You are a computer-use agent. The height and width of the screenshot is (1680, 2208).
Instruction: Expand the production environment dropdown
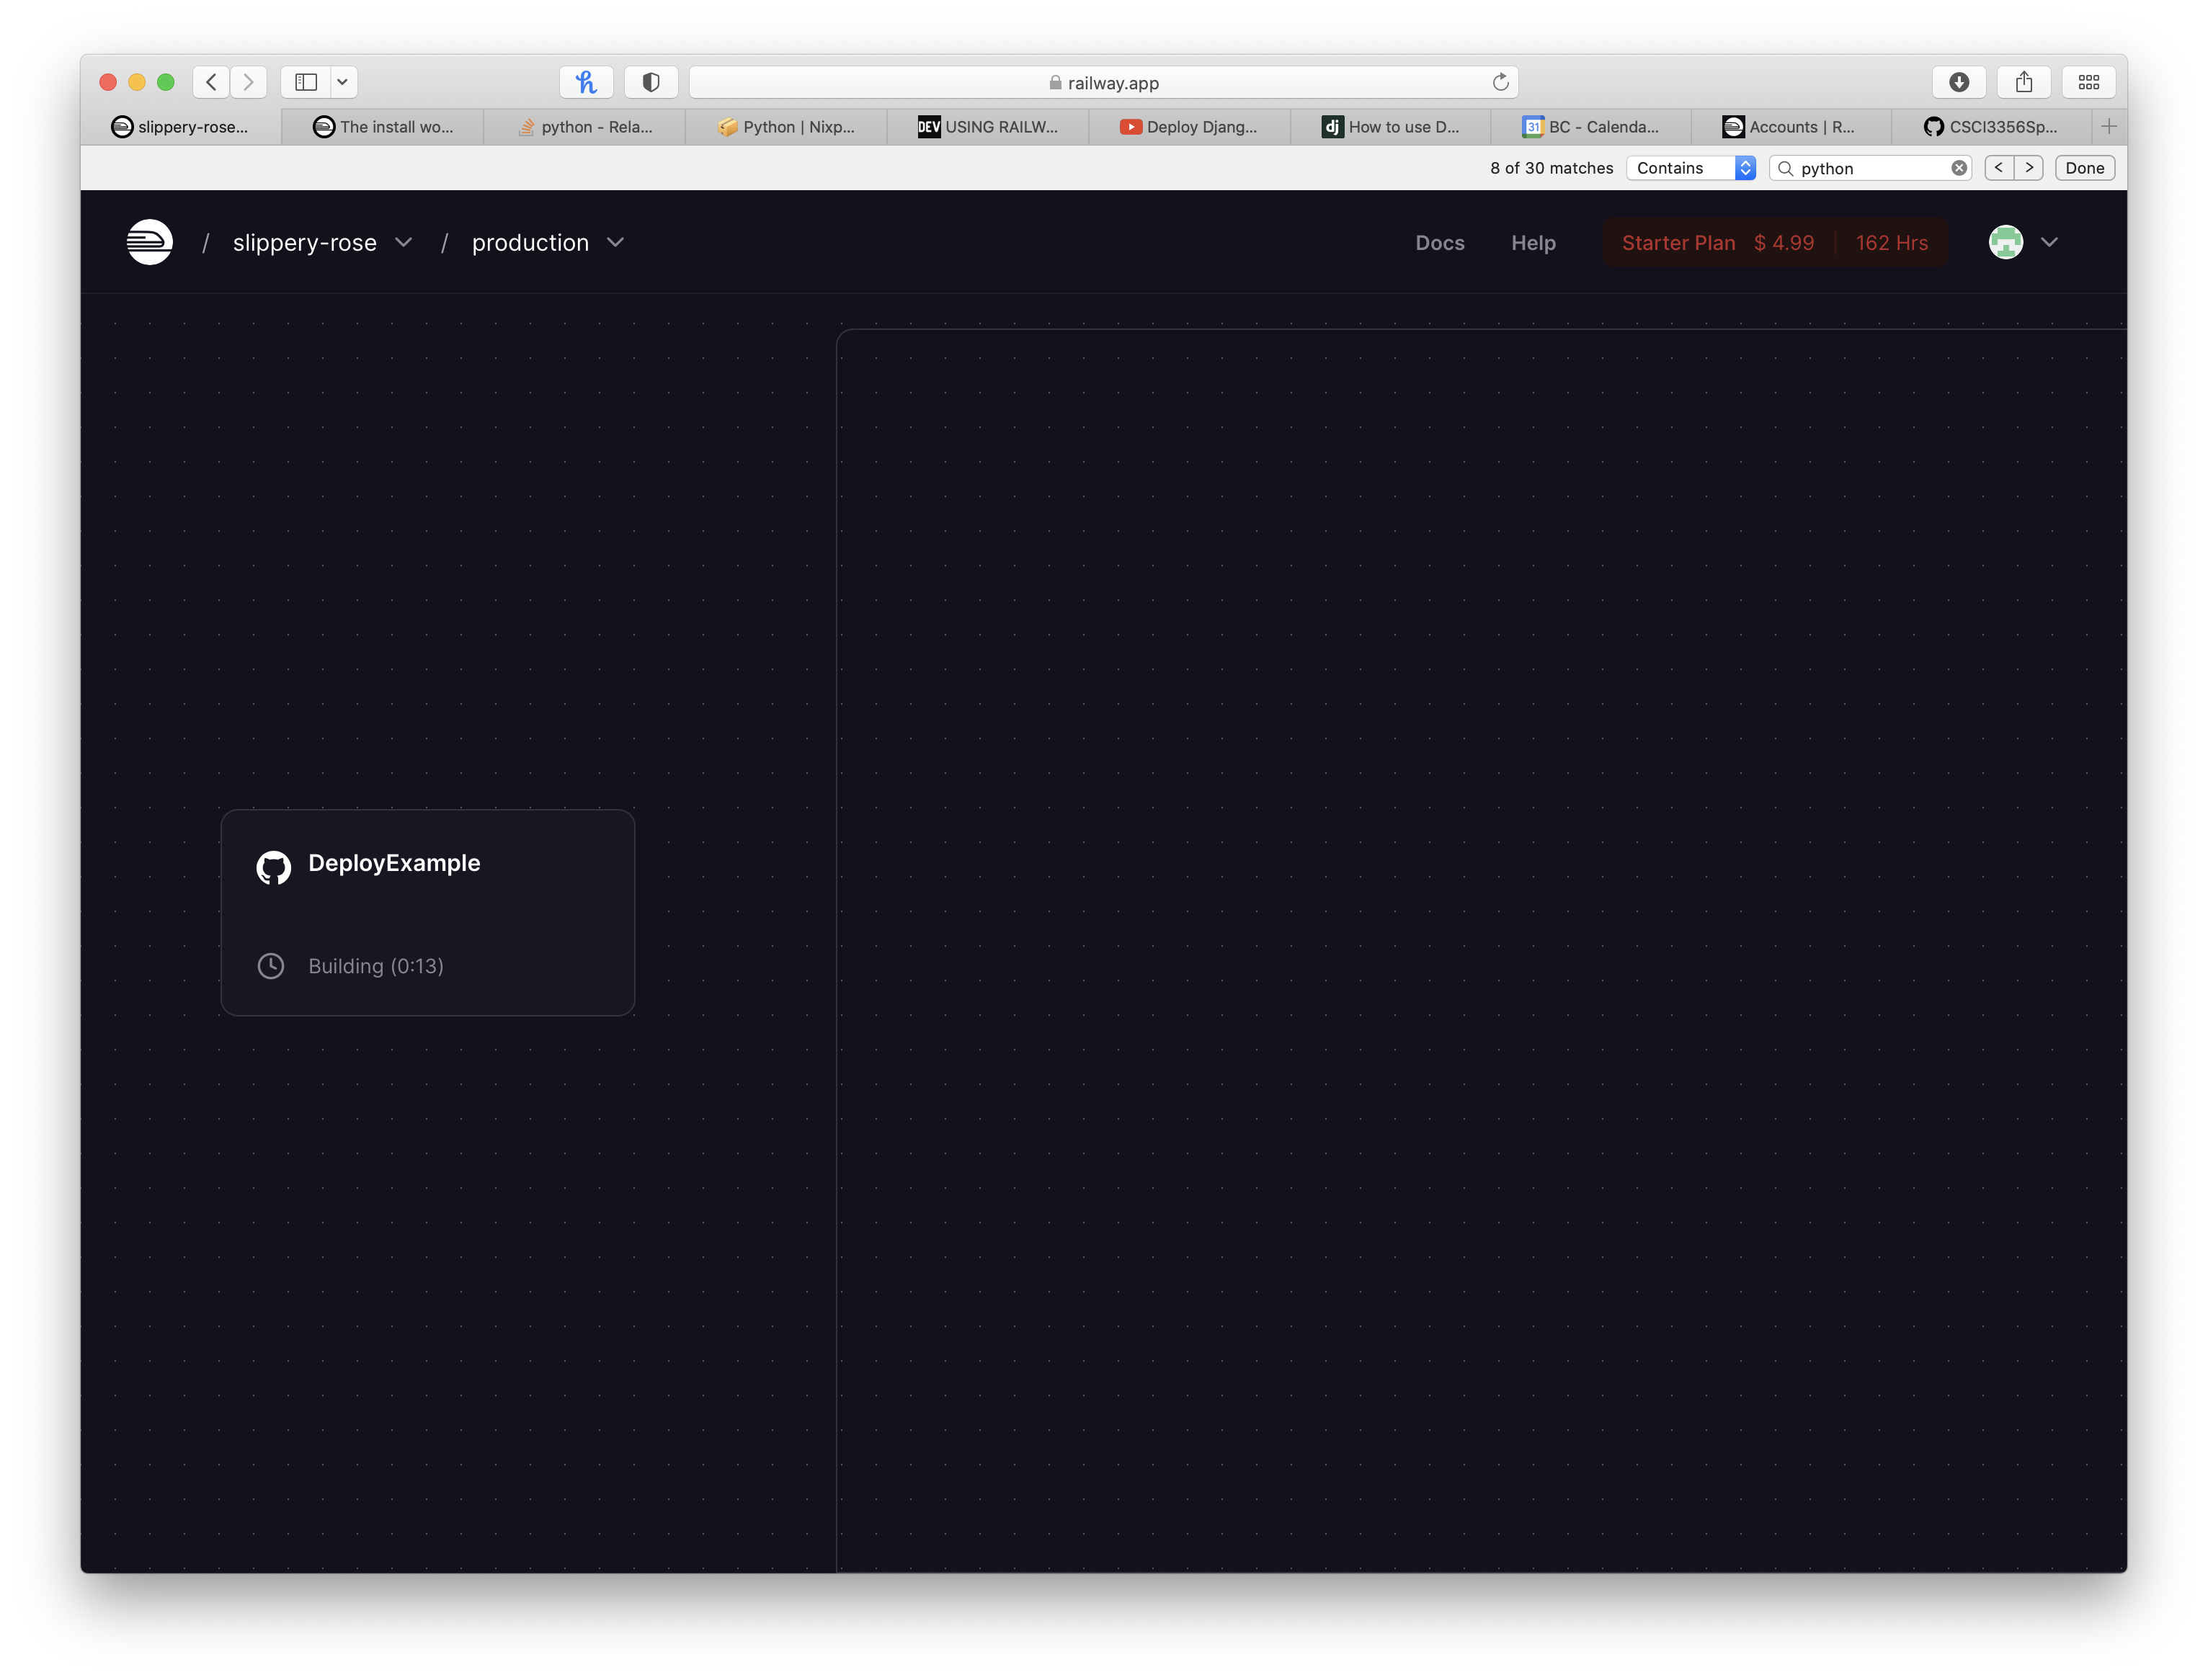pyautogui.click(x=615, y=242)
